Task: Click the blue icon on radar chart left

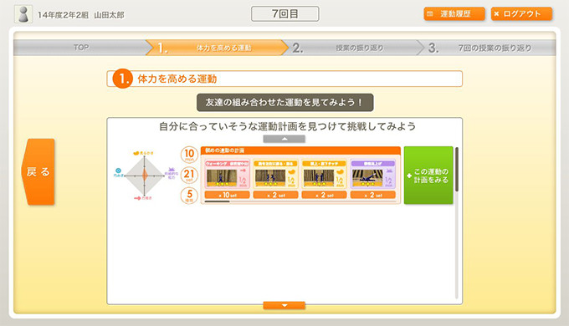Action: coord(118,171)
